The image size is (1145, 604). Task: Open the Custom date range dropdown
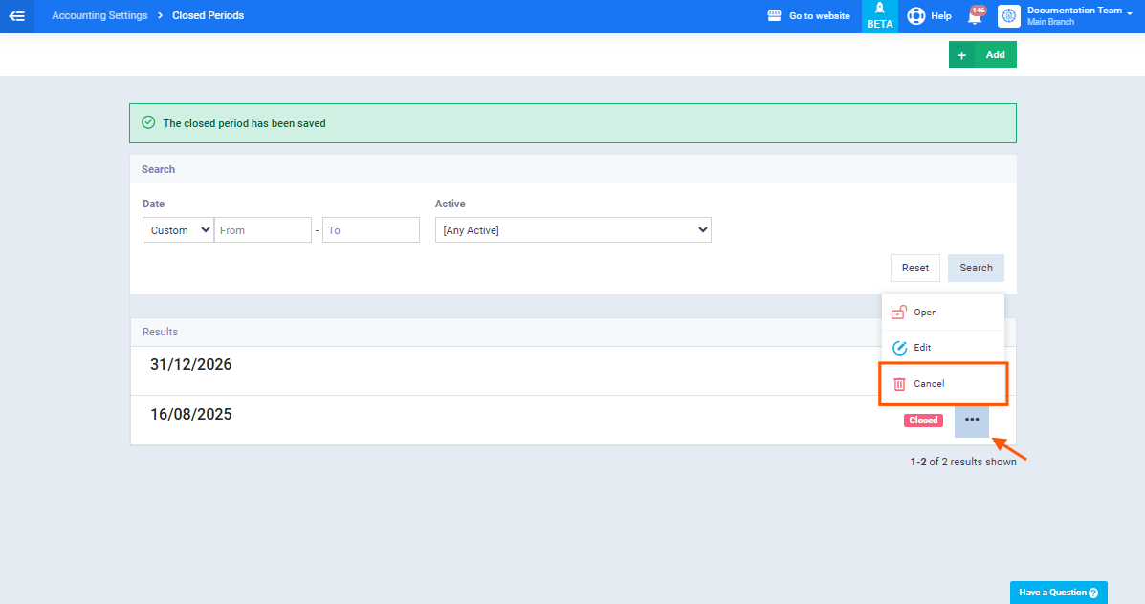(x=178, y=229)
